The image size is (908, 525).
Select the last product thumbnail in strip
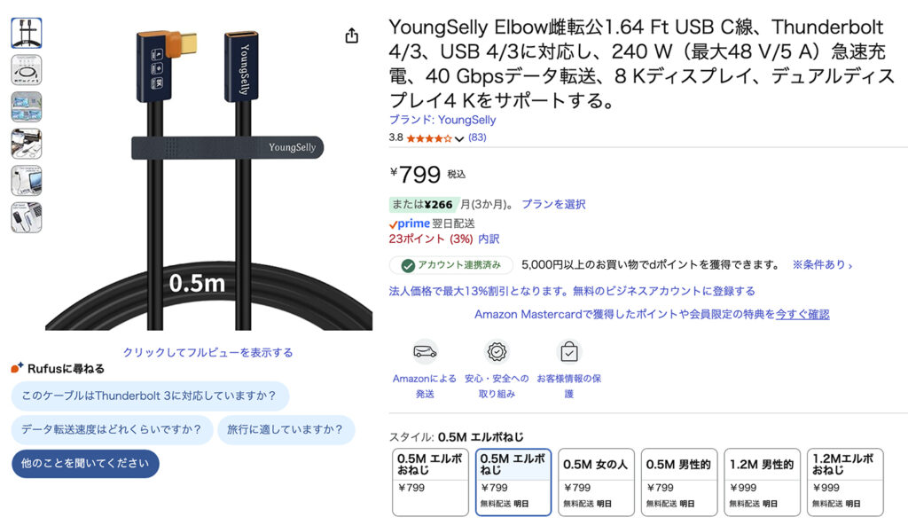(27, 218)
